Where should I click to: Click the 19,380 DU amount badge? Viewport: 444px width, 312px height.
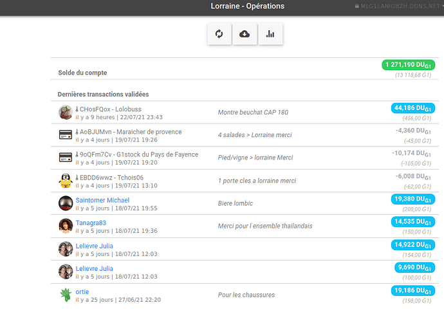click(x=413, y=199)
